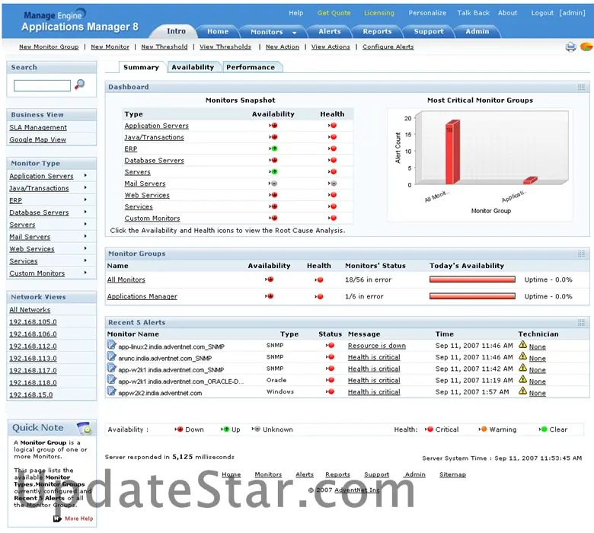Expand Java/Transactions submenu arrow in sidebar

click(85, 187)
